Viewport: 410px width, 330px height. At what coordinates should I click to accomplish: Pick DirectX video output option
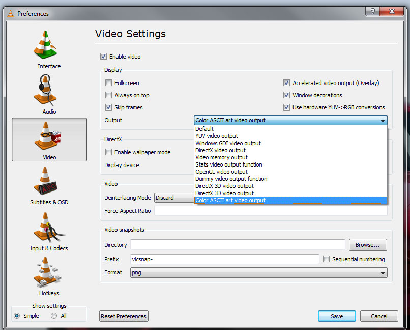290,150
